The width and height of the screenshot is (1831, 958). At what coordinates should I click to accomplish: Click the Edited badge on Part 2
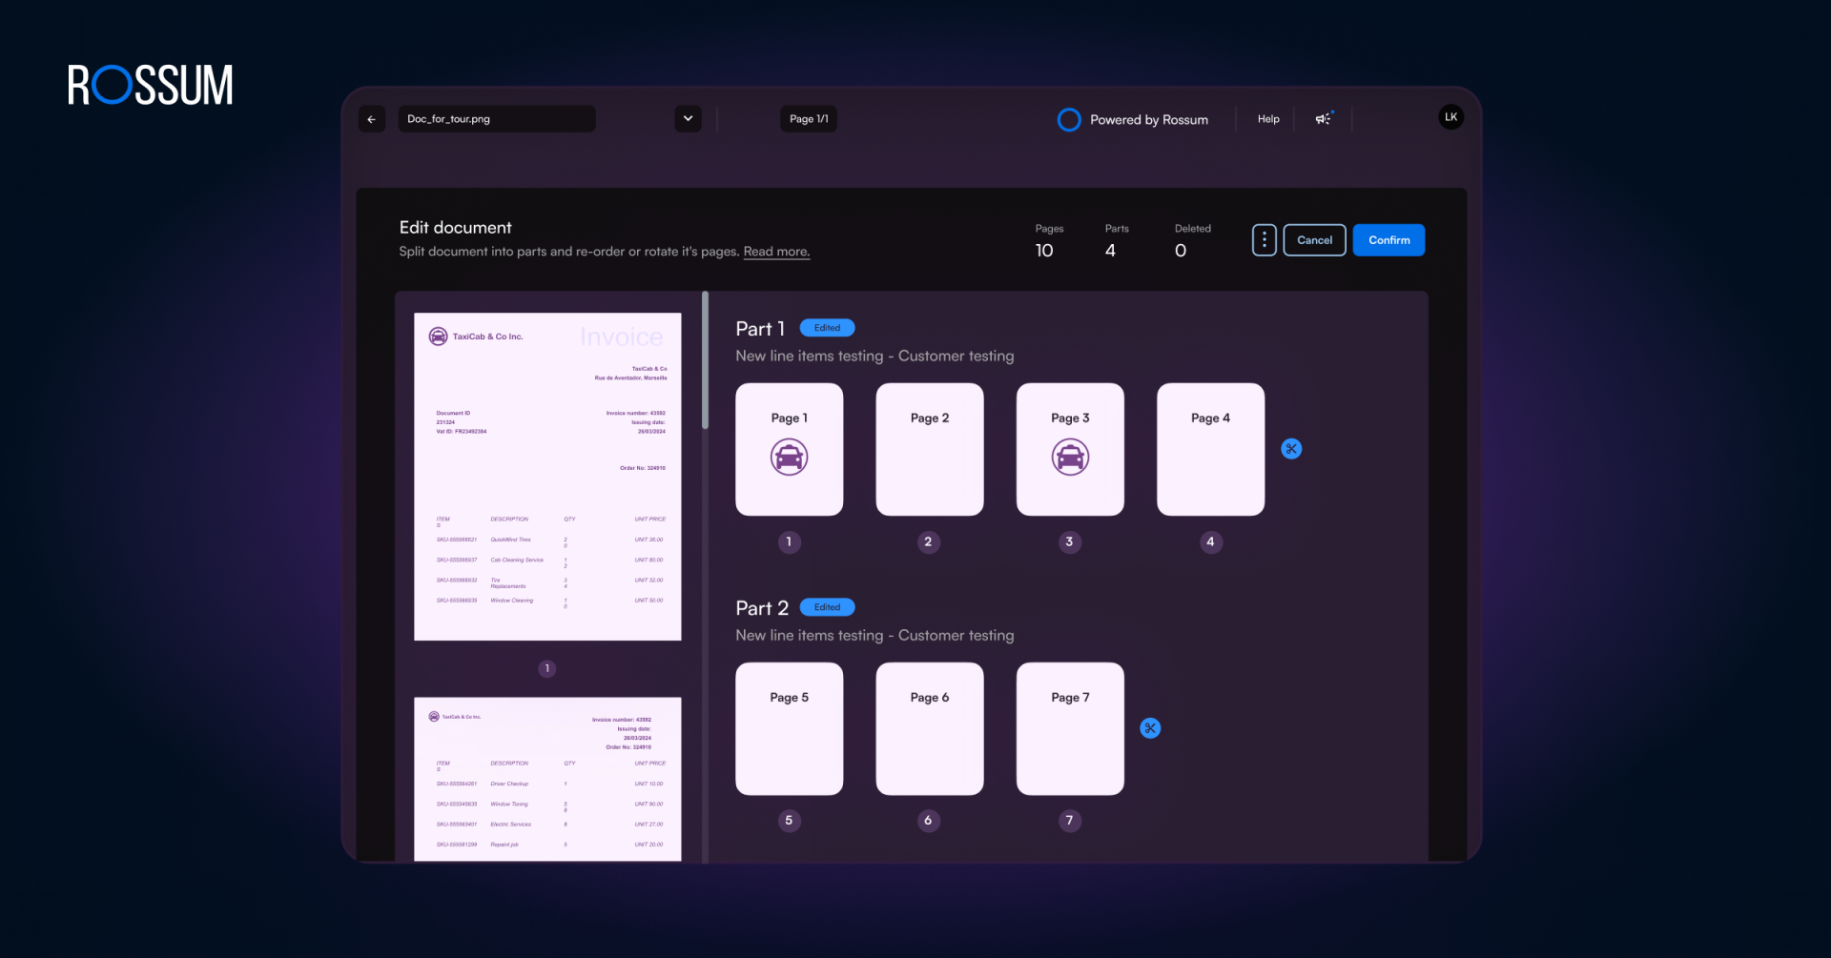coord(826,606)
